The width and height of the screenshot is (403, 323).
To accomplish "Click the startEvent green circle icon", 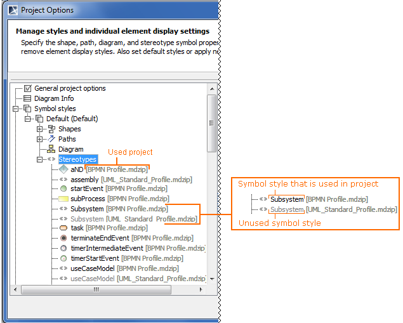I will [x=63, y=189].
